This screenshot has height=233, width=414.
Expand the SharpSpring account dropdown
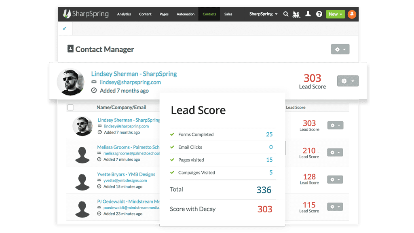tap(263, 14)
